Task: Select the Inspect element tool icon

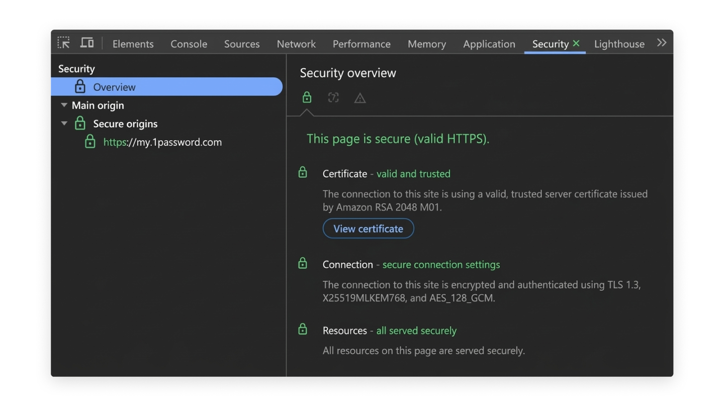Action: 64,43
